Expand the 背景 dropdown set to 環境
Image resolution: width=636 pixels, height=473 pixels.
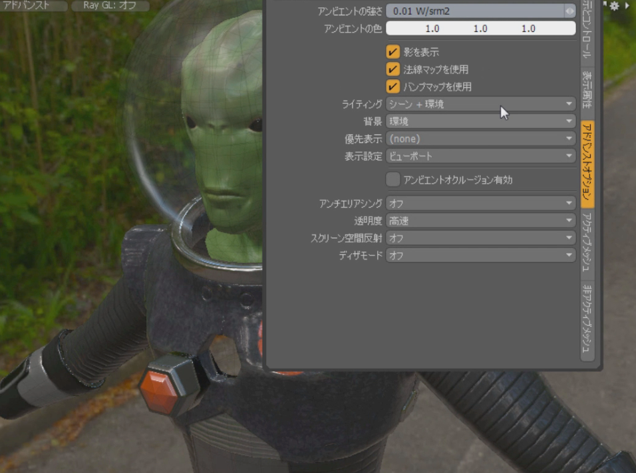point(480,122)
